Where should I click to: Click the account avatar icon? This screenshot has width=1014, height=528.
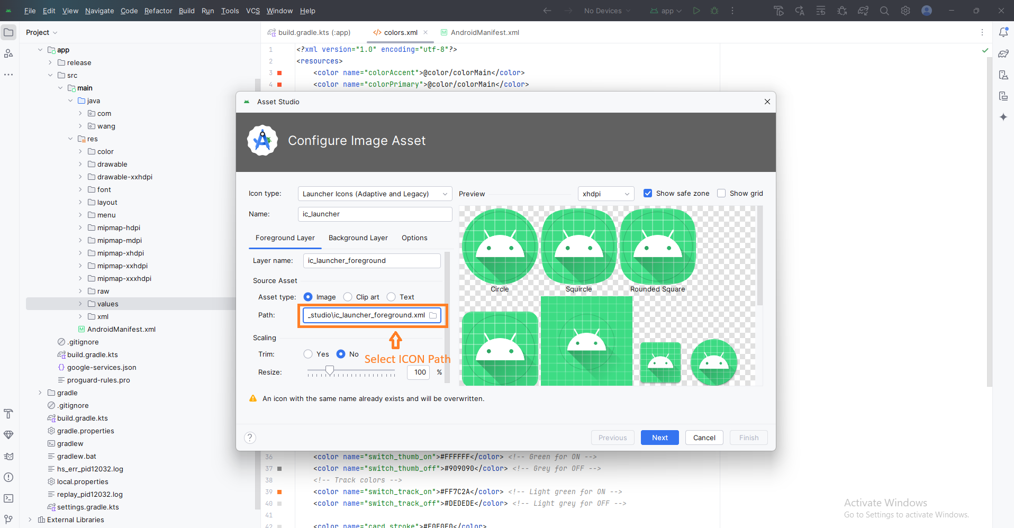(927, 11)
